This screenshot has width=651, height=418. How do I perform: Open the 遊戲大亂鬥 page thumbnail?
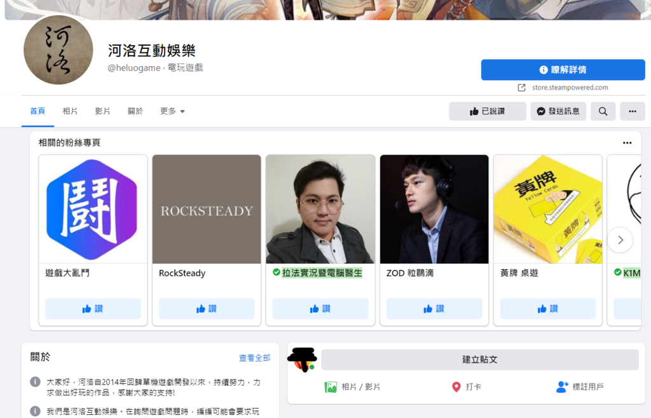pos(93,210)
